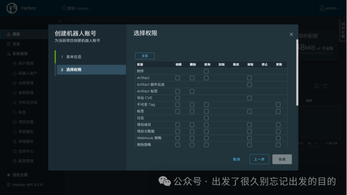Check 预热策略 更新 checkbox
The image size is (347, 195).
point(278,144)
